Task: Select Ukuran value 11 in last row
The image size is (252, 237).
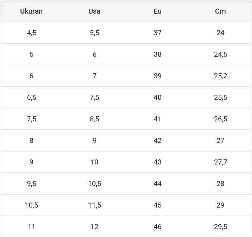Action: coord(32,227)
